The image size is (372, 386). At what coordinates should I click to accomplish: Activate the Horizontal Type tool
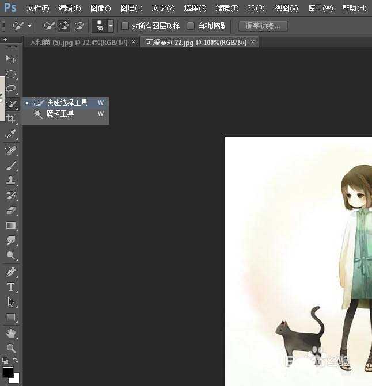coord(11,286)
